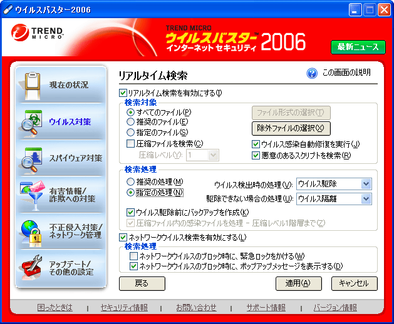The height and width of the screenshot is (324, 394).
Task: Open アップデート/その他の設定 section
Action: click(x=61, y=268)
